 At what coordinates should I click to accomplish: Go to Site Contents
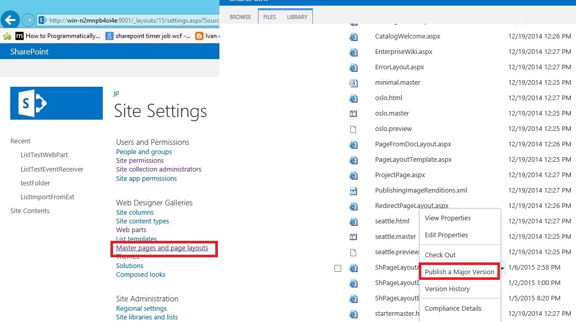pyautogui.click(x=30, y=211)
